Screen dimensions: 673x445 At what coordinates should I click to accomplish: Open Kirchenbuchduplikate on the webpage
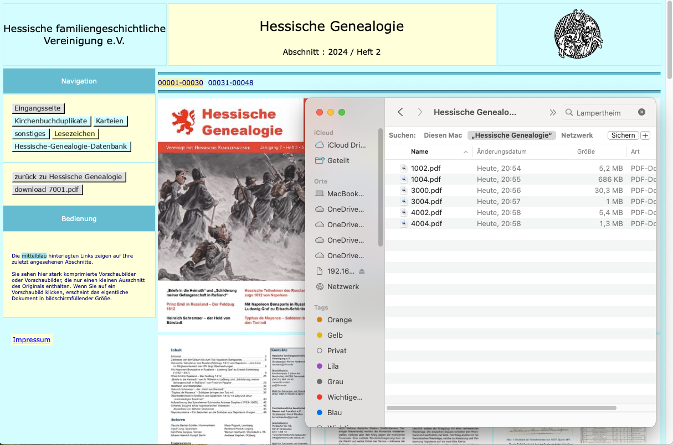51,121
